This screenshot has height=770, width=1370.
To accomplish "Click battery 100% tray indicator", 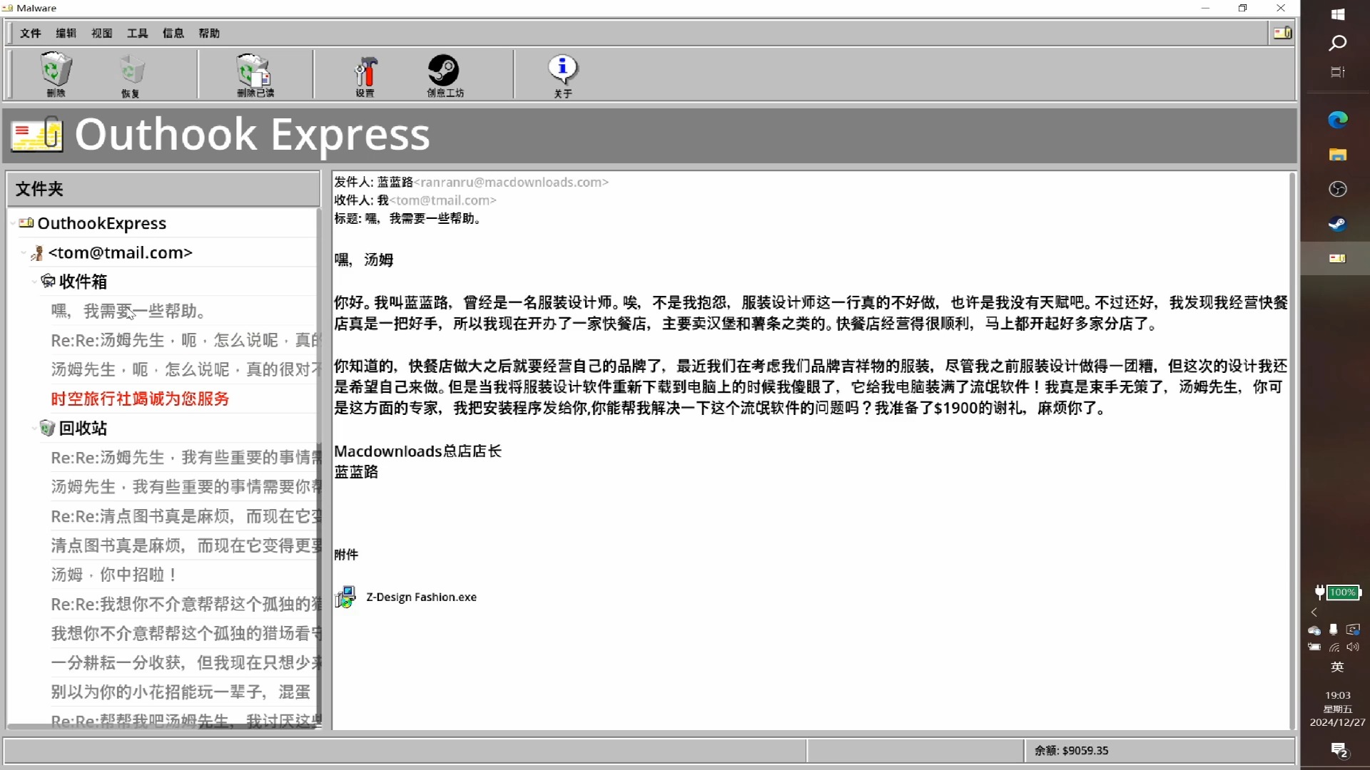I will pos(1338,592).
